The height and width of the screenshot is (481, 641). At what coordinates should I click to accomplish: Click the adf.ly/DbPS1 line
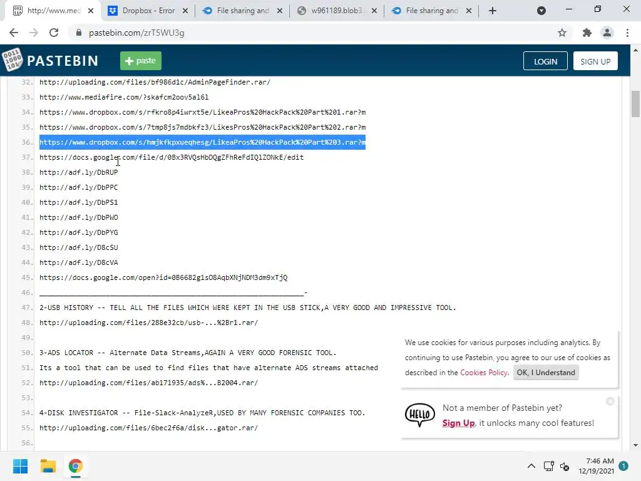tap(78, 202)
